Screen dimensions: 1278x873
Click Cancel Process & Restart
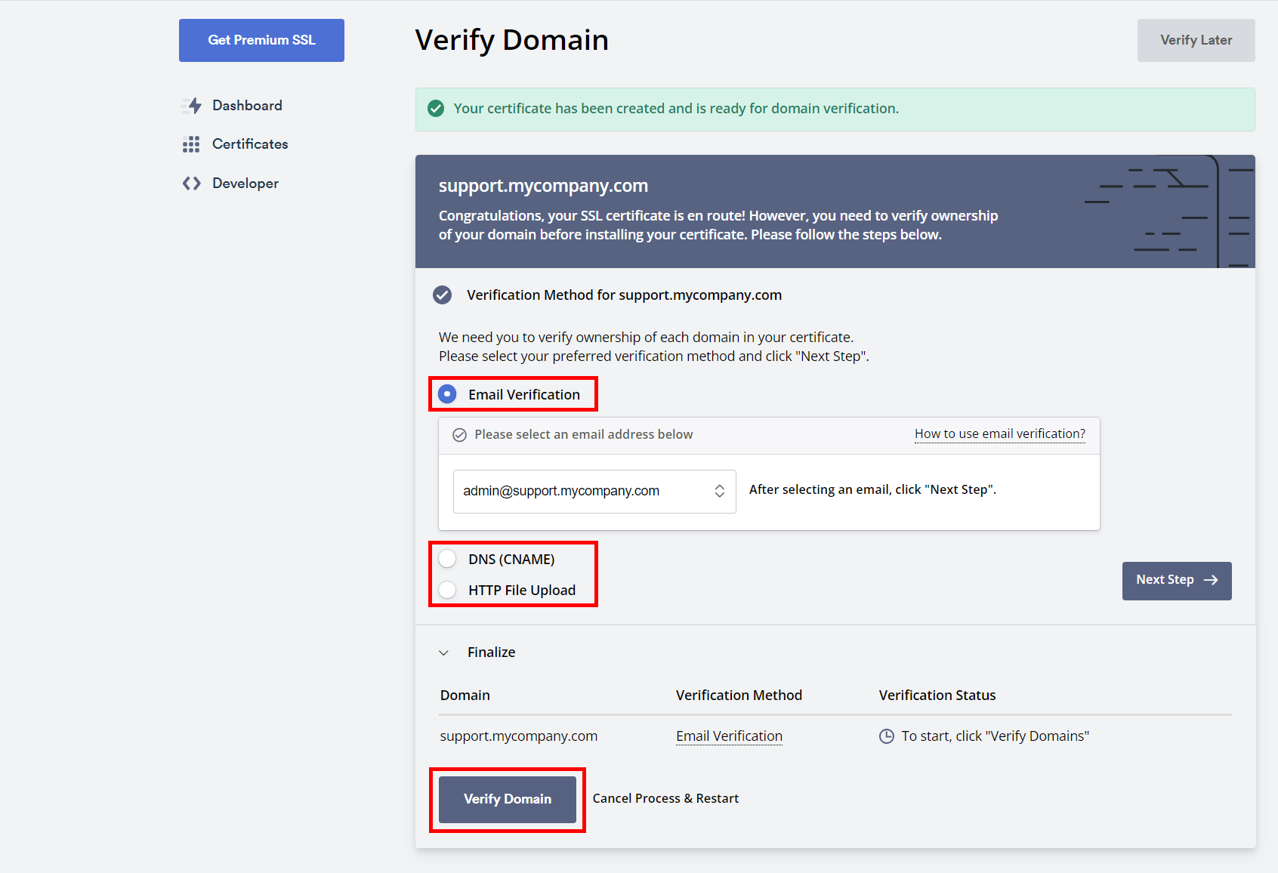tap(665, 799)
